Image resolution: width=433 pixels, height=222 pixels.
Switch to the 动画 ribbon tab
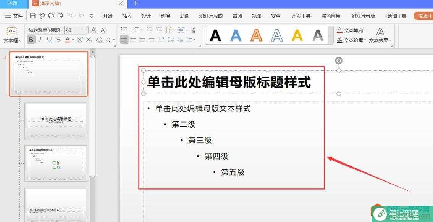185,16
